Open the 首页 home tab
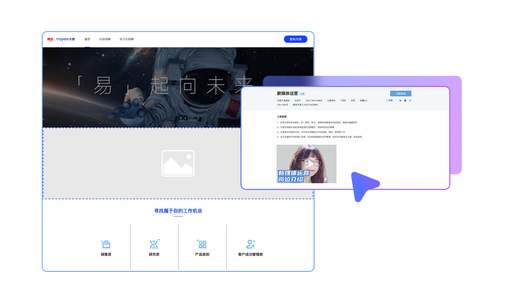 87,39
